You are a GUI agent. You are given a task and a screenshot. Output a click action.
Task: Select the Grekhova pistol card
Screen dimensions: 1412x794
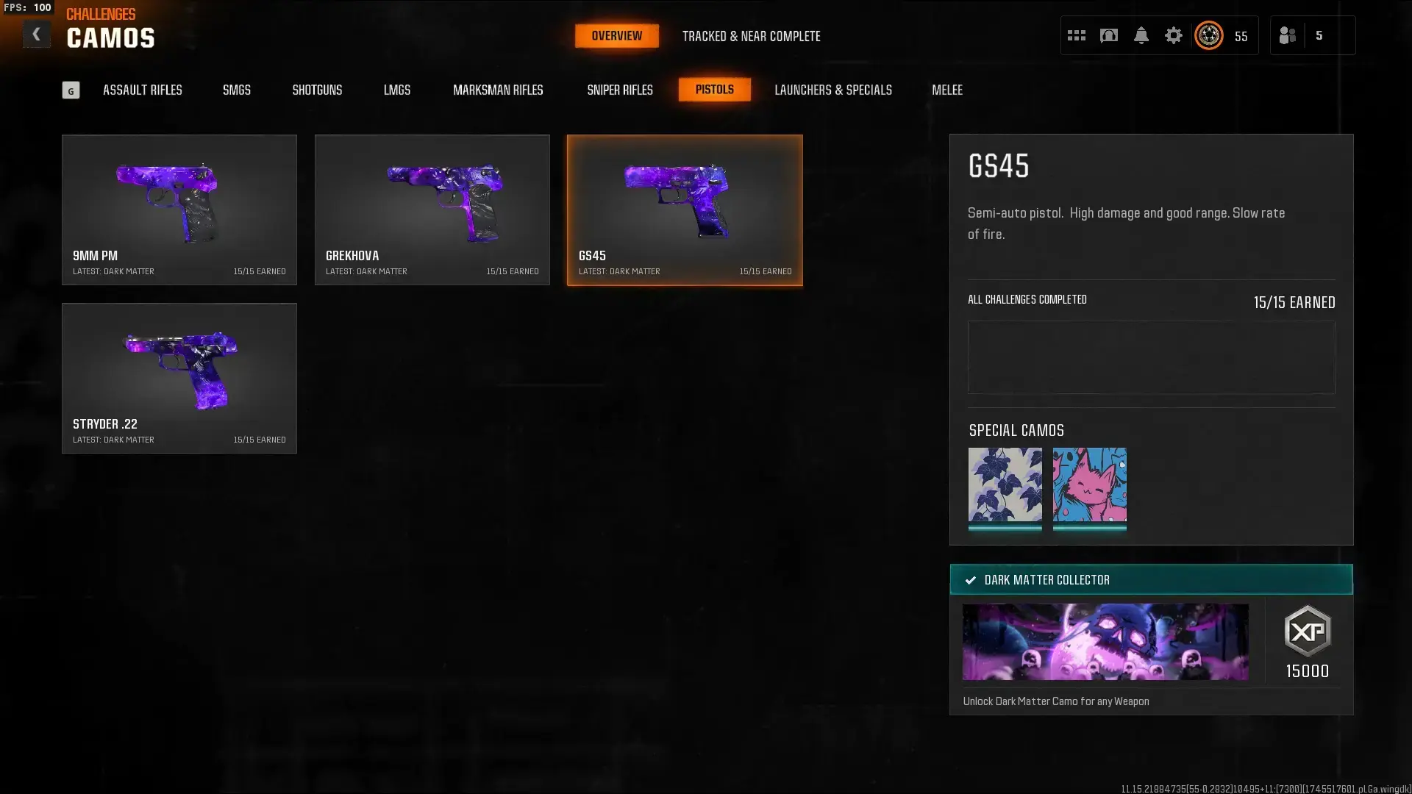pos(432,210)
